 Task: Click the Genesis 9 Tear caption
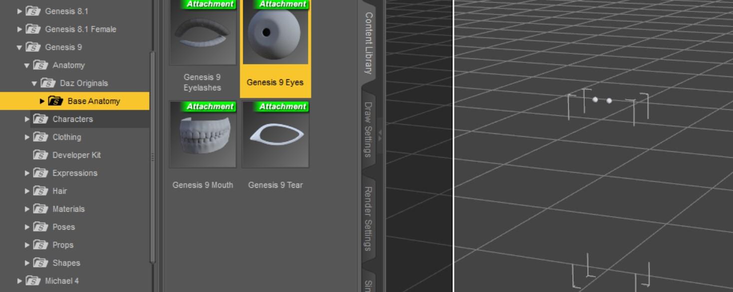276,185
